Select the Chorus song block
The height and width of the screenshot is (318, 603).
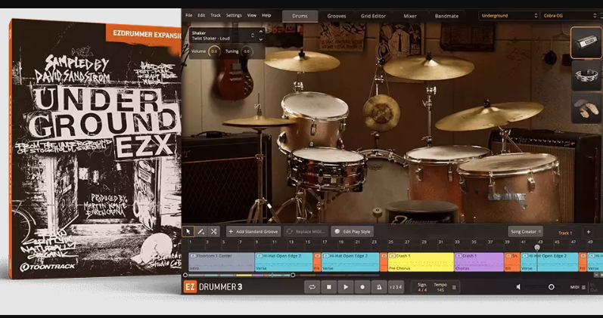tap(479, 262)
